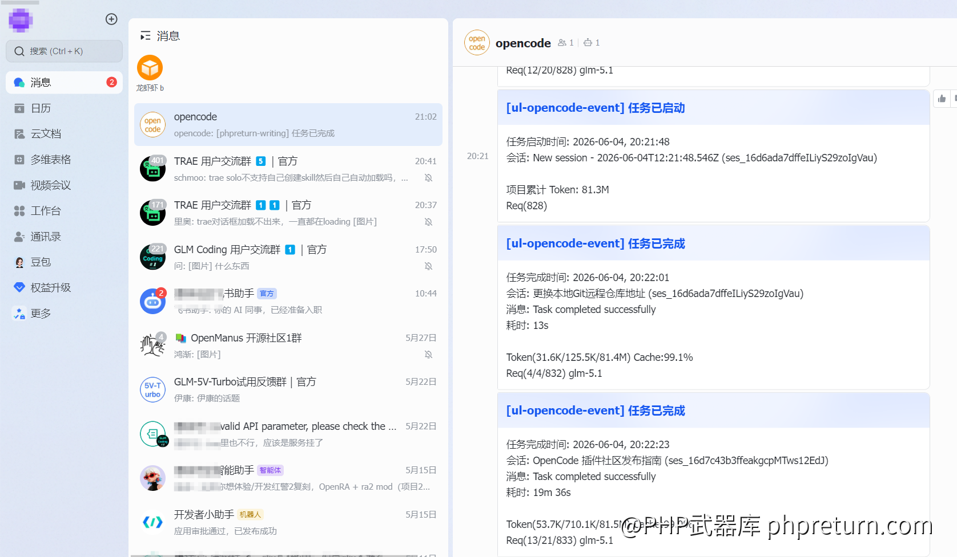
Task: Click Token(31.6K/125.5K/81.4M) Cache:99.1% line
Action: [600, 357]
